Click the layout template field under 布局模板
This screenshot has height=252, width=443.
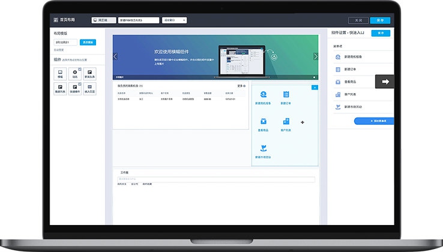[x=65, y=43]
